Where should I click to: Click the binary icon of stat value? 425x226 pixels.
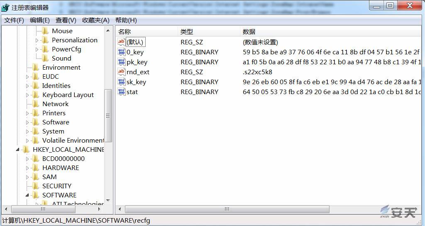[122, 92]
